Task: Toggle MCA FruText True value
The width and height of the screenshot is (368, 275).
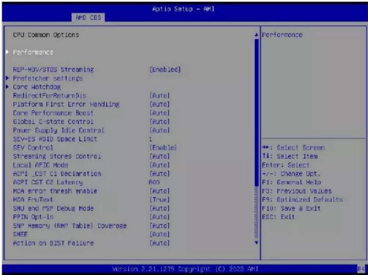Action: point(159,200)
